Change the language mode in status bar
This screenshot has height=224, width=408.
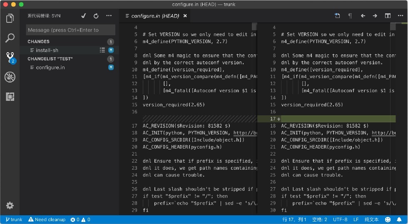pyautogui.click(x=372, y=219)
